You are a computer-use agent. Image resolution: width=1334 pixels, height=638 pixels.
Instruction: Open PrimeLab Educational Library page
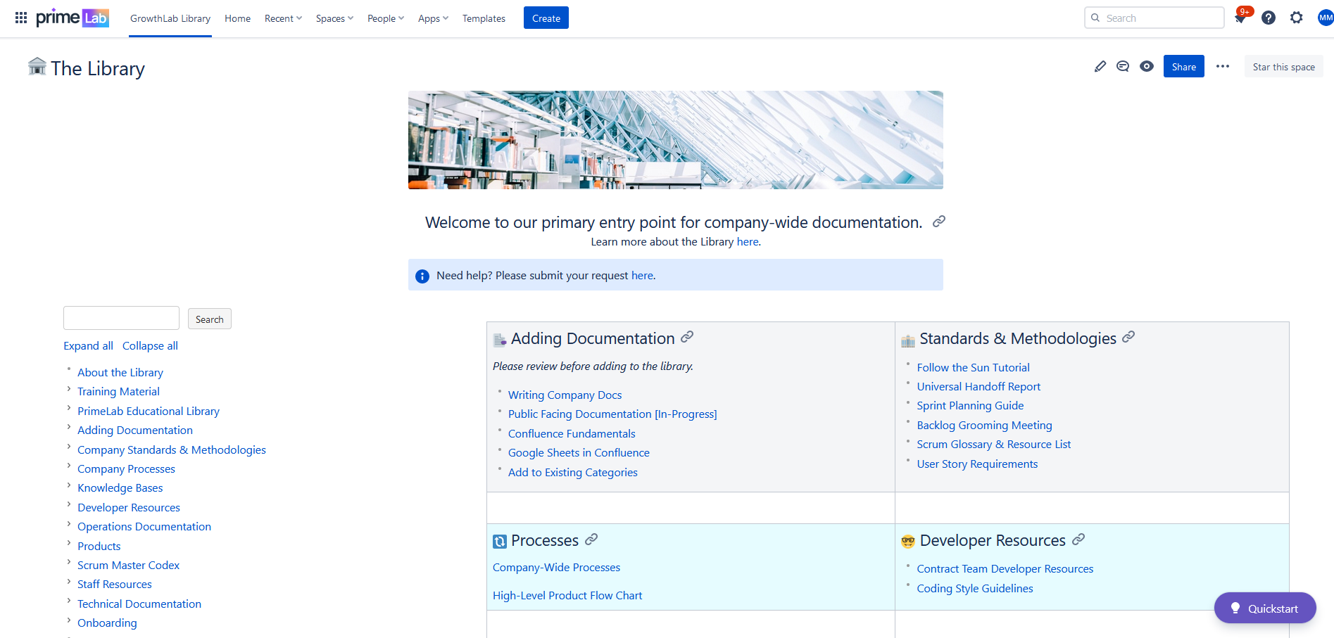[x=149, y=411]
